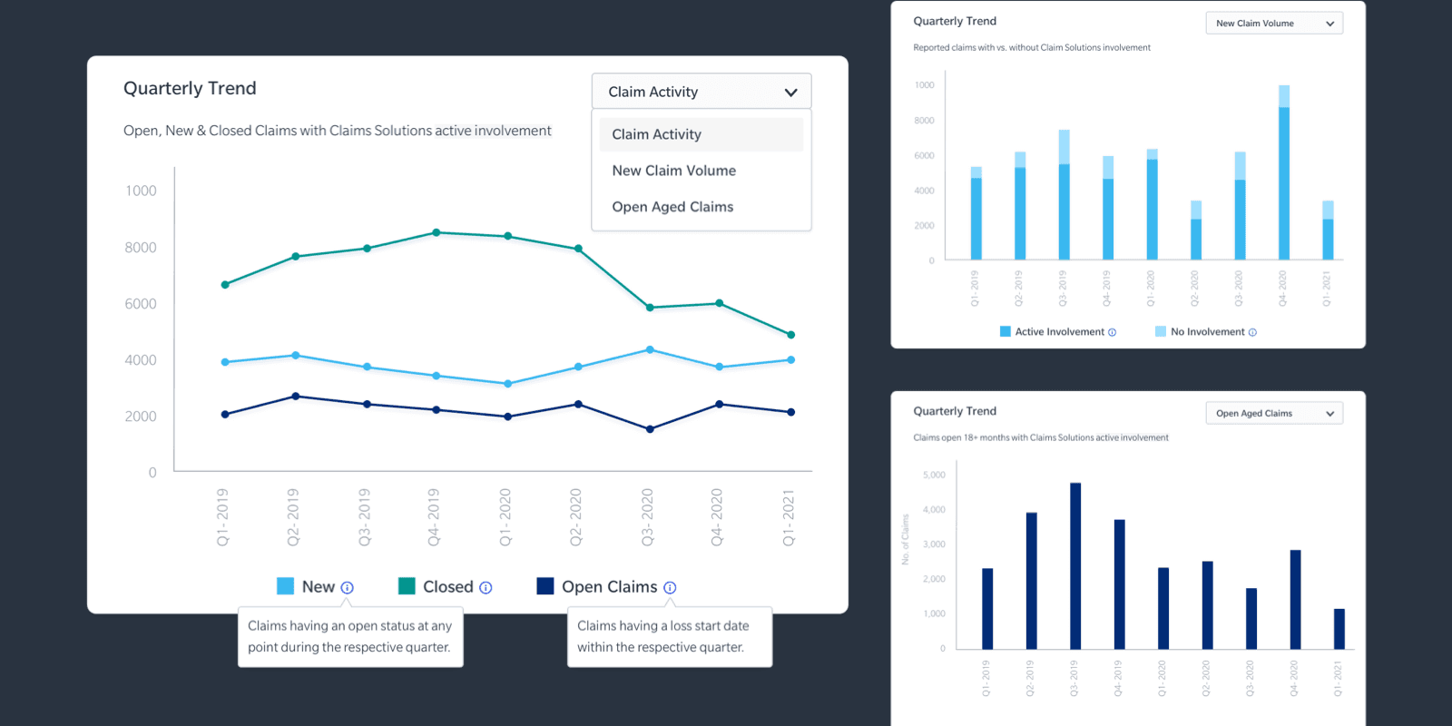
Task: Open the Claim Activity dropdown
Action: click(x=701, y=92)
